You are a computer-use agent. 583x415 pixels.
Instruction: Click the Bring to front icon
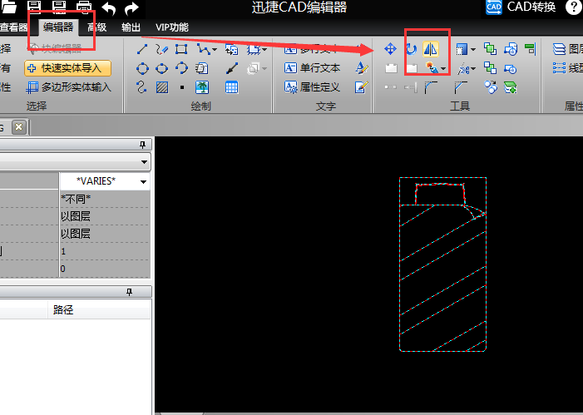click(x=491, y=49)
